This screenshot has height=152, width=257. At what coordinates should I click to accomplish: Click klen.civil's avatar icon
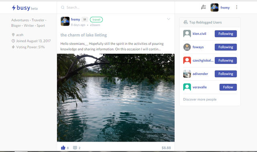tap(187, 34)
